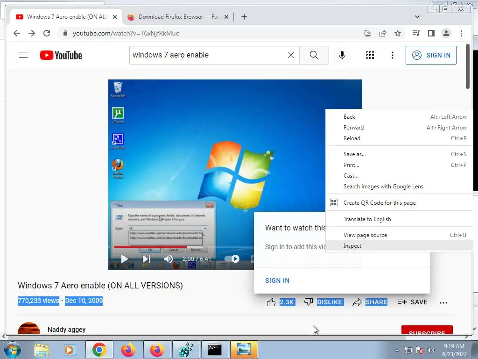The image size is (478, 359).
Task: Open the Windows Start button
Action: point(12,350)
